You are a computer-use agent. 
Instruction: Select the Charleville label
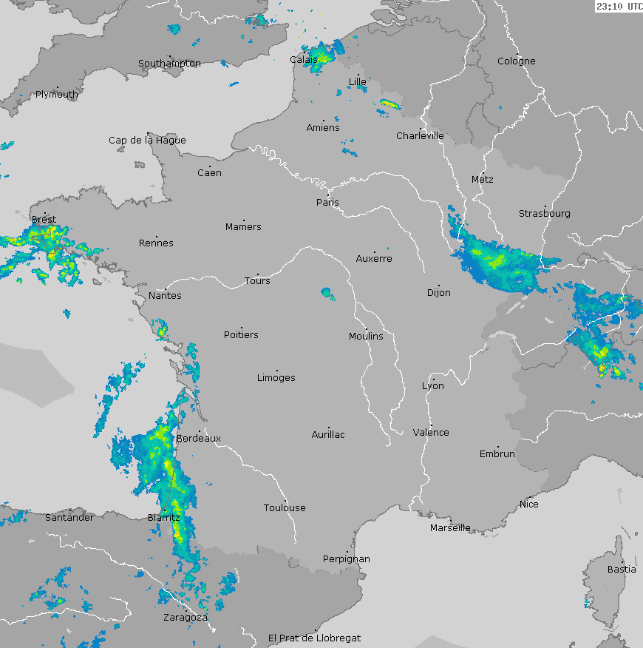(420, 135)
